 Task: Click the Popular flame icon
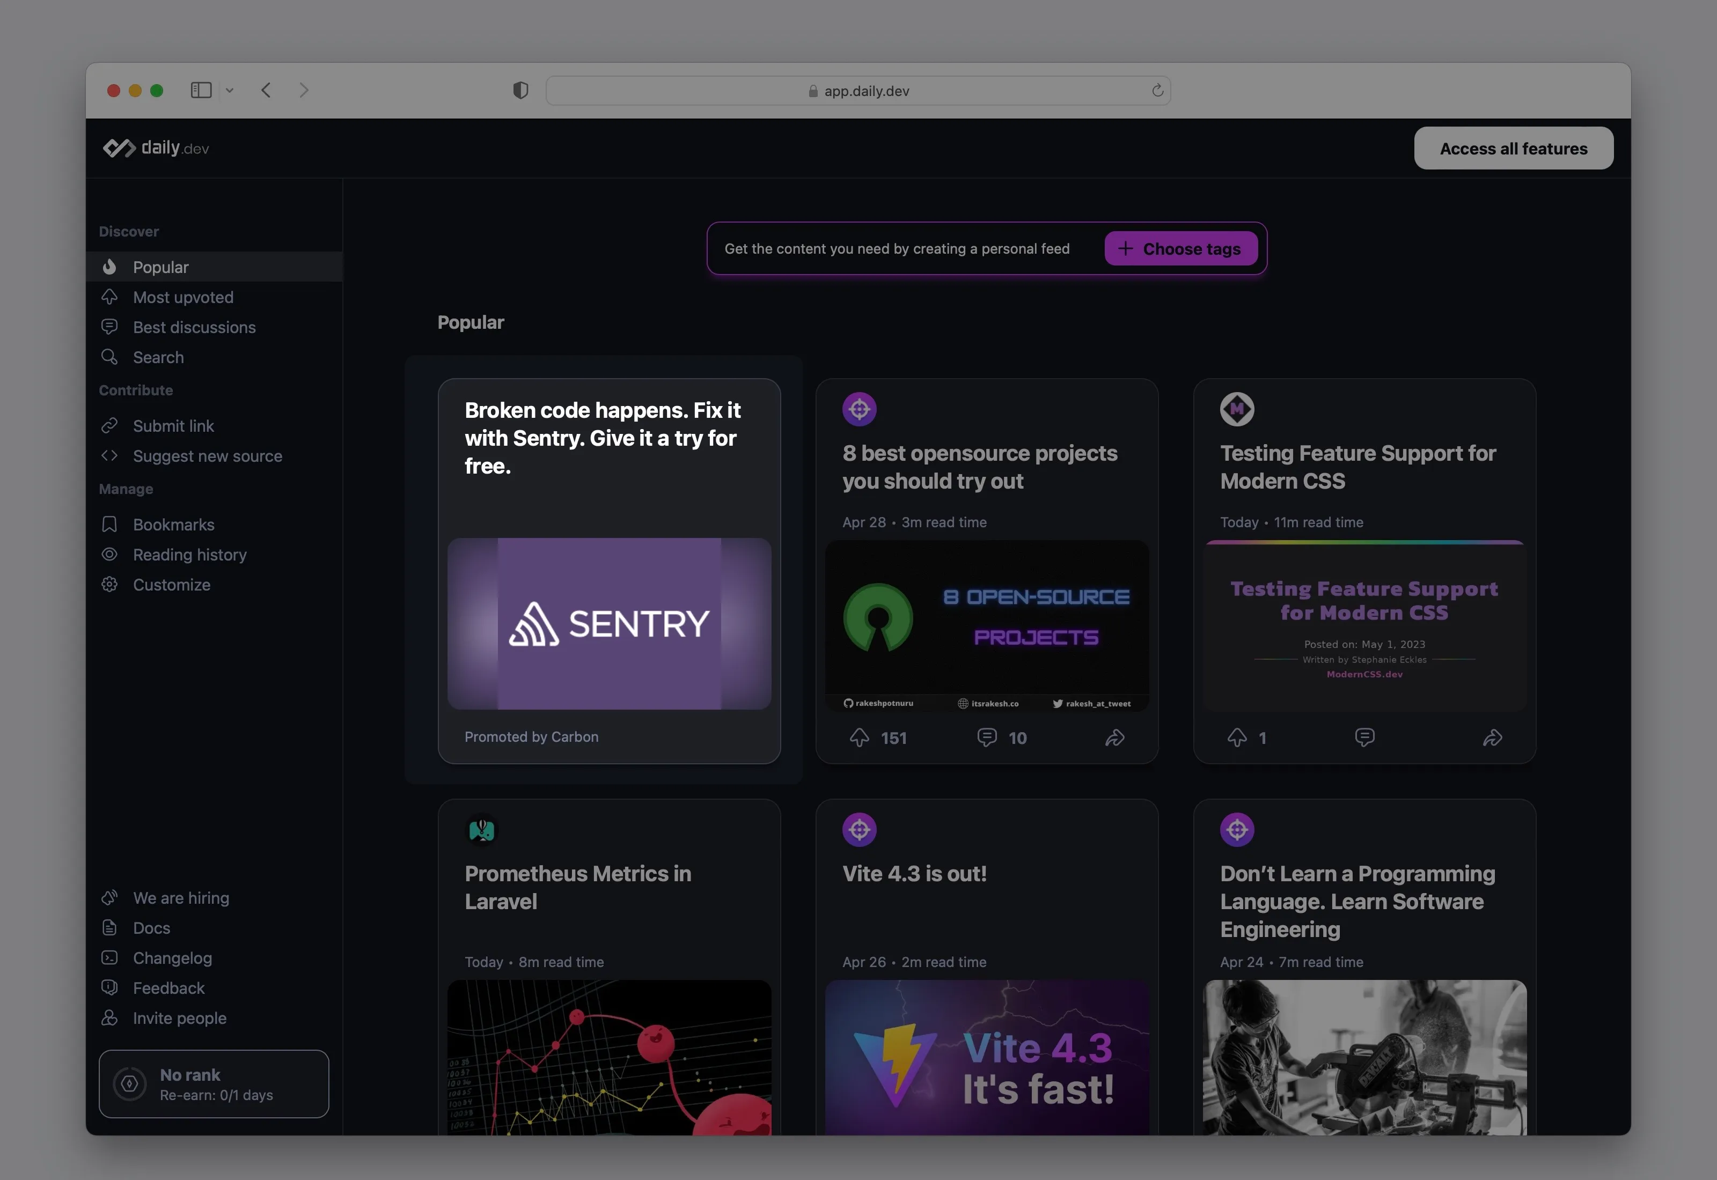(x=109, y=266)
